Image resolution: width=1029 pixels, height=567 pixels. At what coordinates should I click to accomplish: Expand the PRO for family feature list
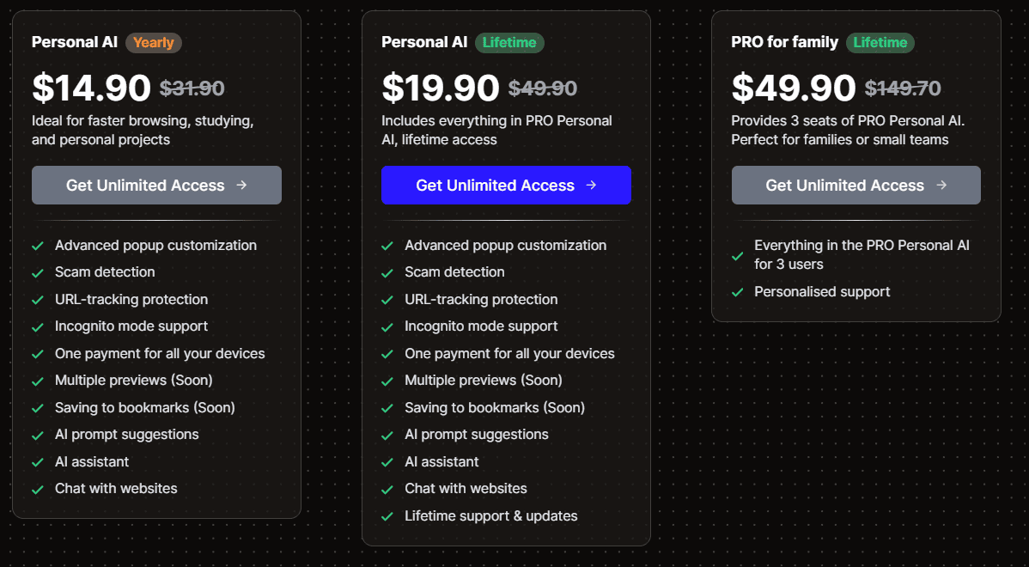tap(855, 266)
